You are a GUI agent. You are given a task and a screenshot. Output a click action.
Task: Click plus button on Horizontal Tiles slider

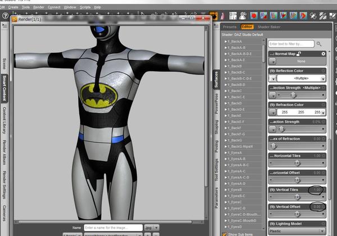coord(323,163)
